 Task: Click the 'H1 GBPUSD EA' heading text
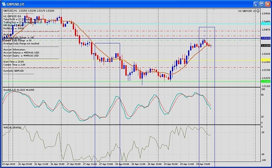pos(12,16)
